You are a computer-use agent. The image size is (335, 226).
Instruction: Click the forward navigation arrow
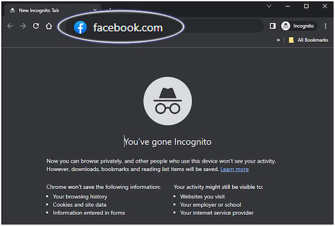click(x=23, y=26)
